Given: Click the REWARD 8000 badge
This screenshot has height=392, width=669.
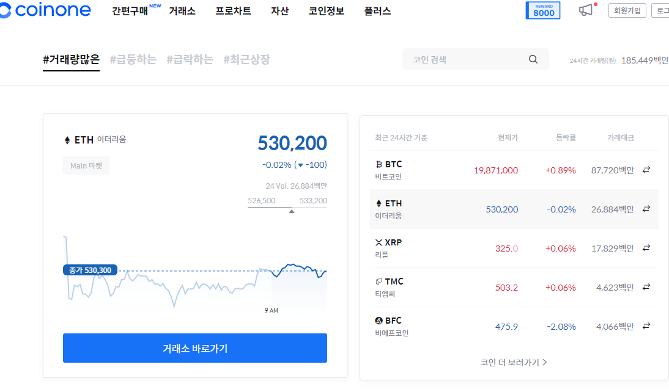Looking at the screenshot, I should 543,10.
